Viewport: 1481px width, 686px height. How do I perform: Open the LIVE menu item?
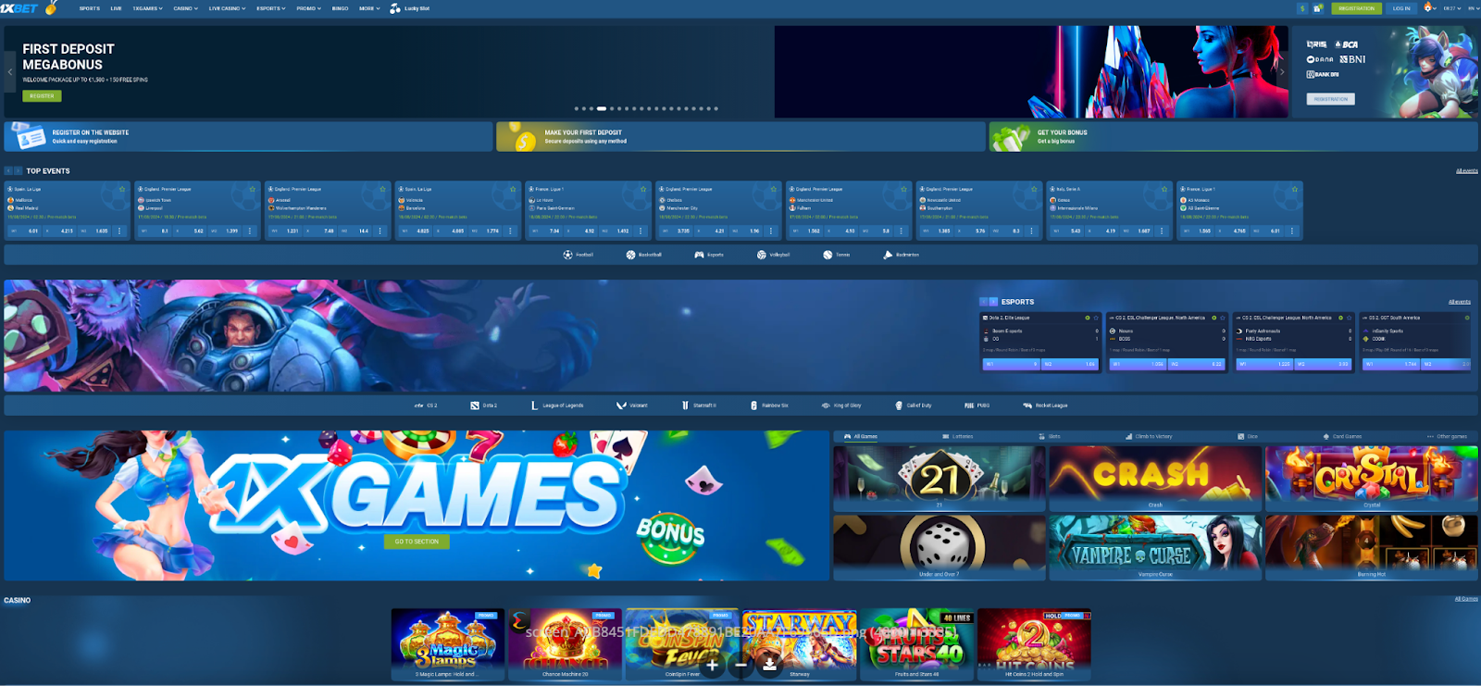click(116, 8)
